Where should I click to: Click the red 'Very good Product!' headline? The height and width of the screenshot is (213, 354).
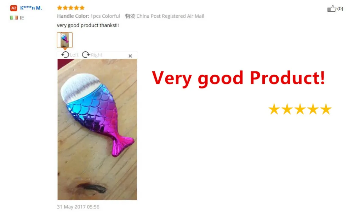click(x=238, y=78)
